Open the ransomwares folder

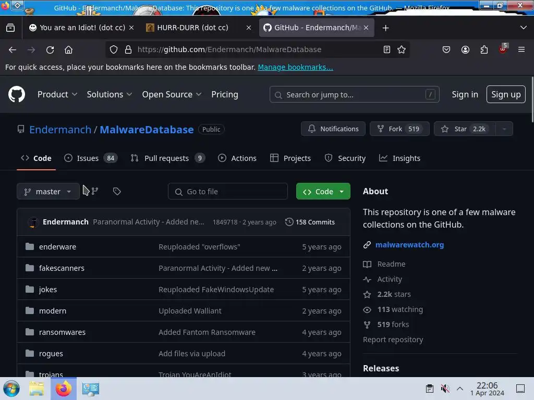pos(63,332)
